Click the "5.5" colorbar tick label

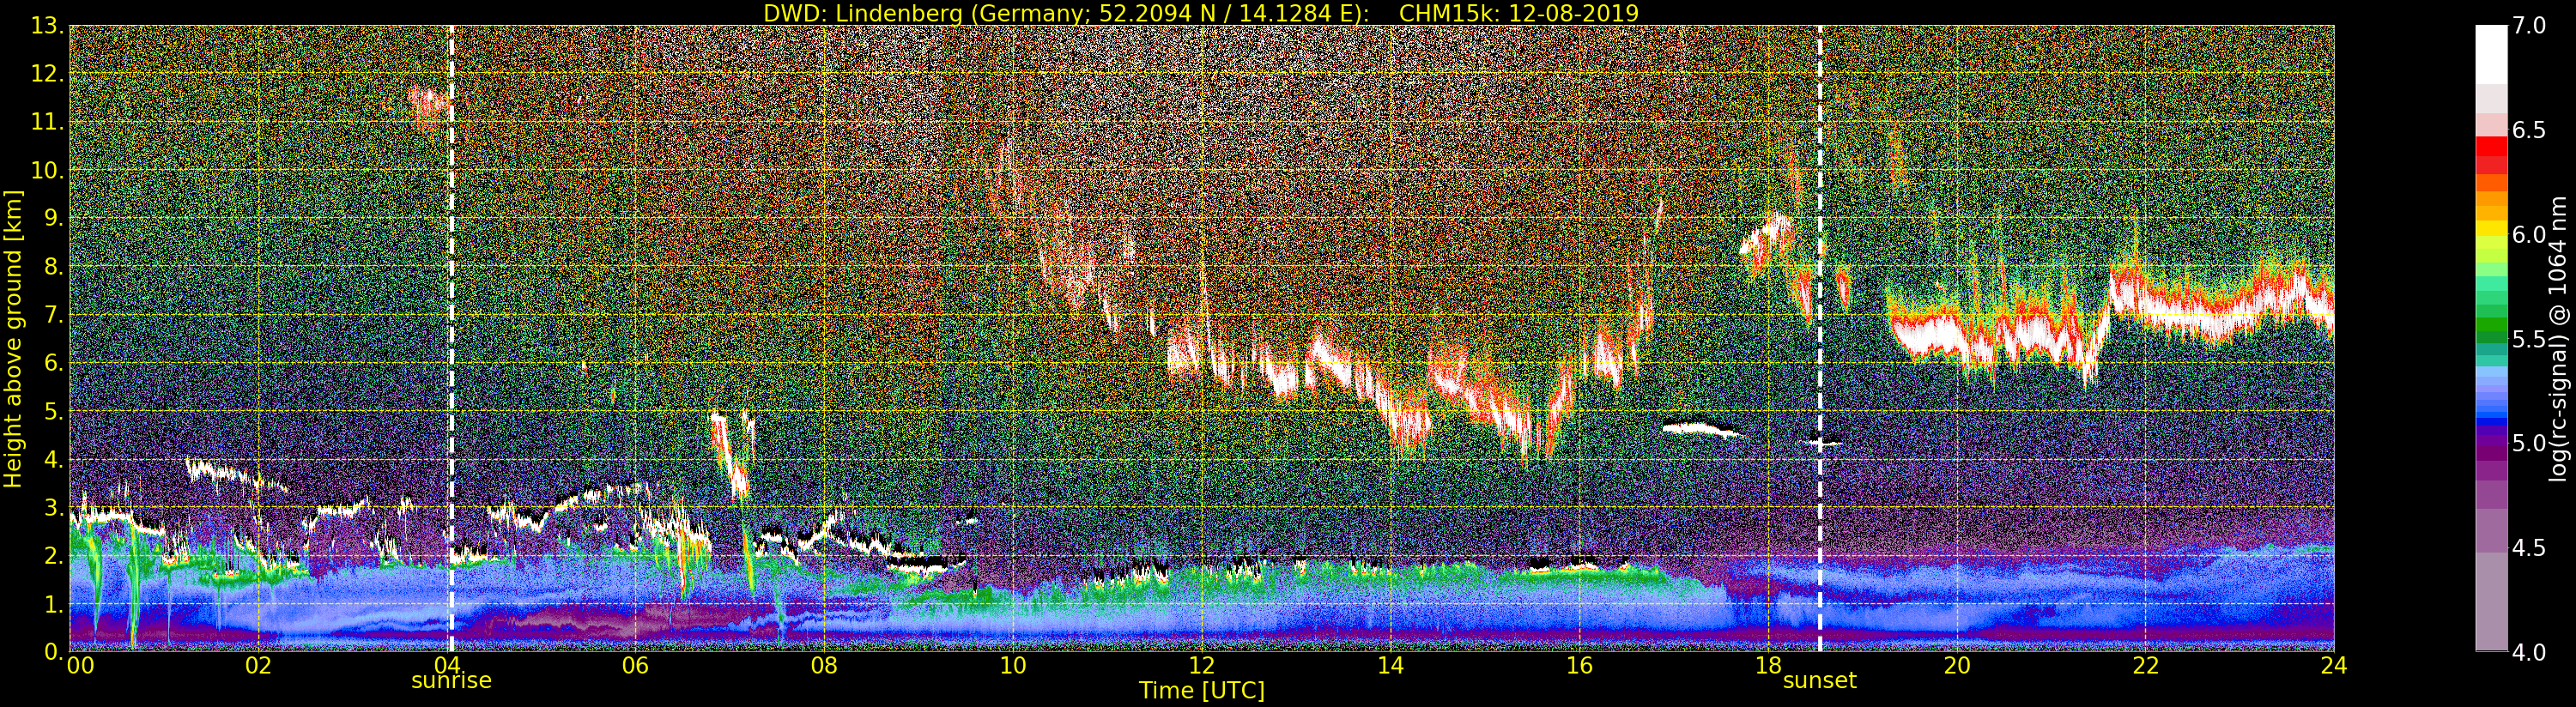pos(2529,339)
